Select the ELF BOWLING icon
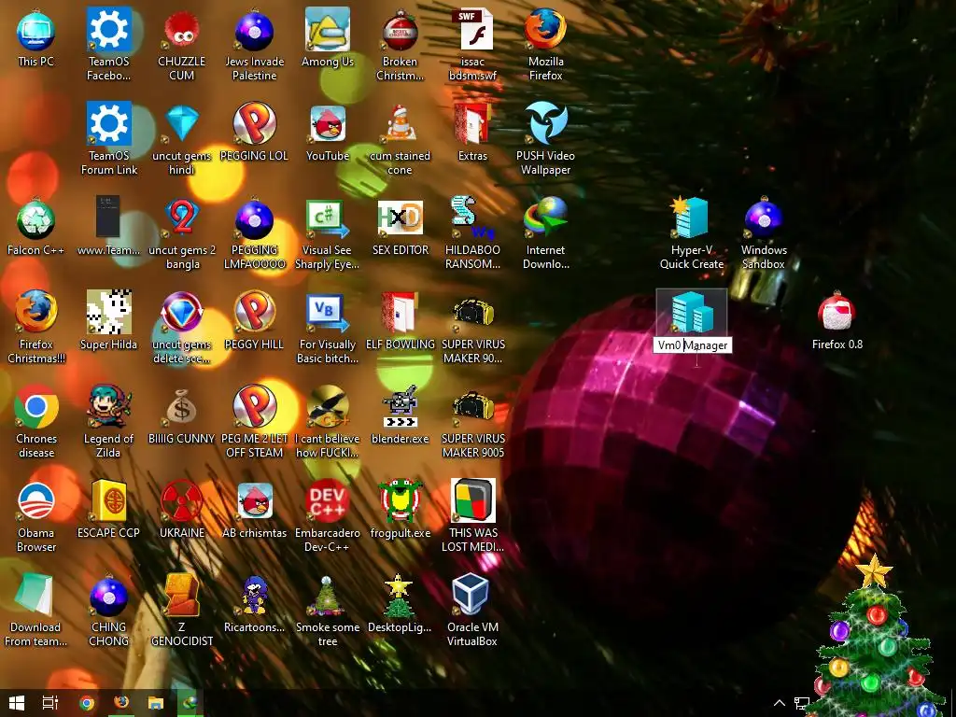Viewport: 956px width, 717px height. 400,312
